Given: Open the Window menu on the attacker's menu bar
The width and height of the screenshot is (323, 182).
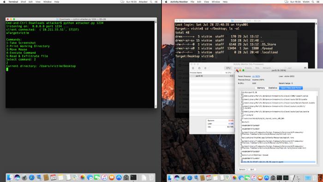Looking at the screenshot, I should click(47, 2).
